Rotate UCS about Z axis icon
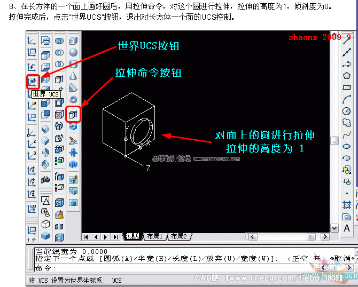 32,194
